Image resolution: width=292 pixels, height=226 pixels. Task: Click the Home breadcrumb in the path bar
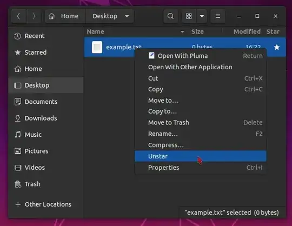click(65, 16)
